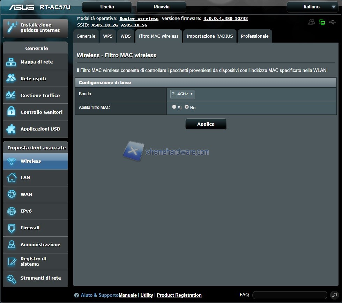342x303 pixels.
Task: Open the Professionale tab
Action: coord(254,36)
